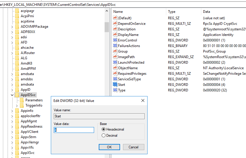Click the Value data input field
The image size is (246, 158).
(74, 130)
